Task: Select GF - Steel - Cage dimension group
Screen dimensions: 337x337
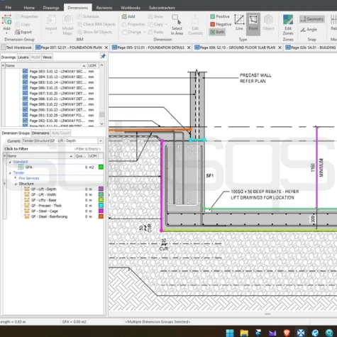Action: (x=45, y=211)
